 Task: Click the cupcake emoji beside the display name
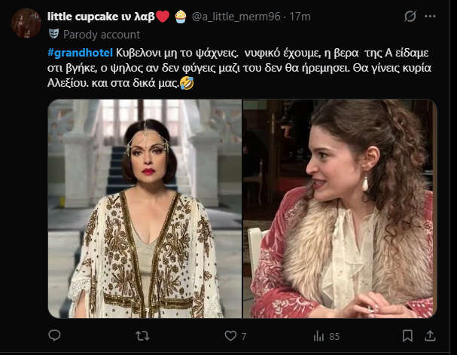click(180, 16)
